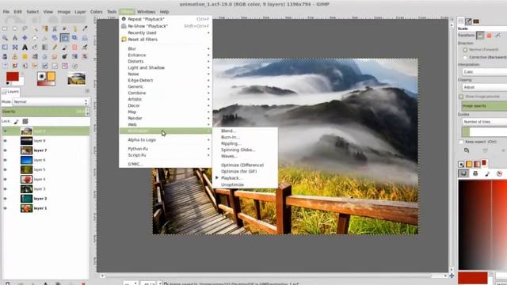Select the Text tool

[x=25, y=47]
